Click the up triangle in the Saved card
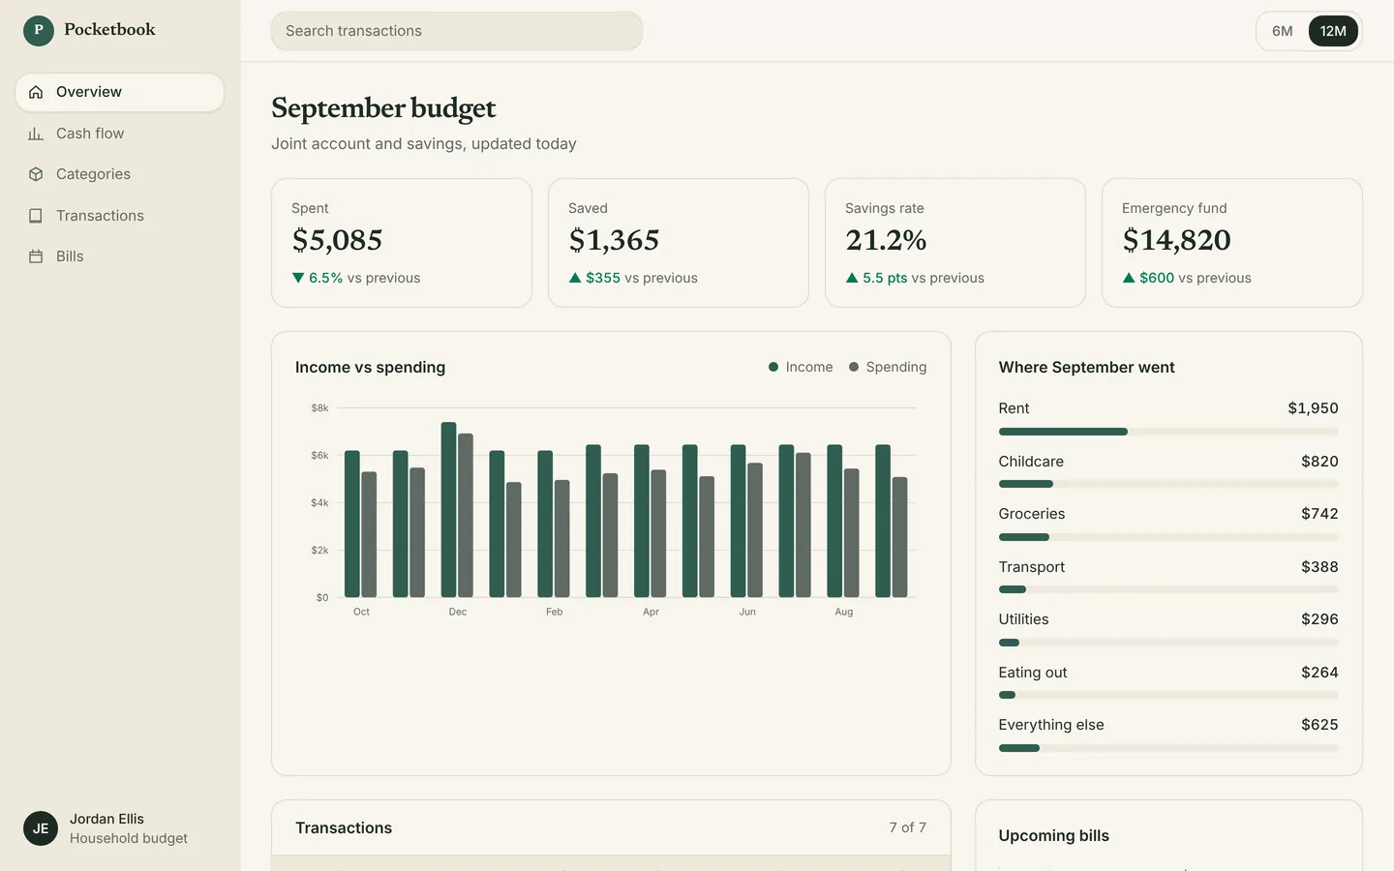 [575, 278]
